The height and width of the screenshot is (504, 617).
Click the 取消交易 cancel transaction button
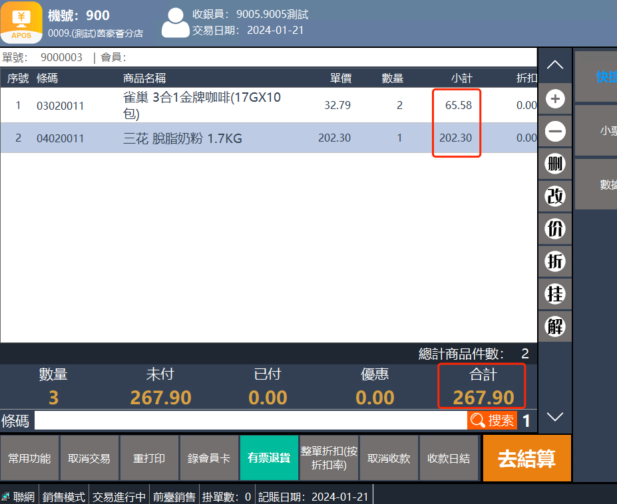tap(89, 458)
